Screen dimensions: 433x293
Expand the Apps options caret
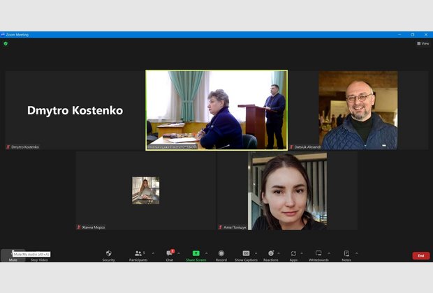[x=302, y=253]
